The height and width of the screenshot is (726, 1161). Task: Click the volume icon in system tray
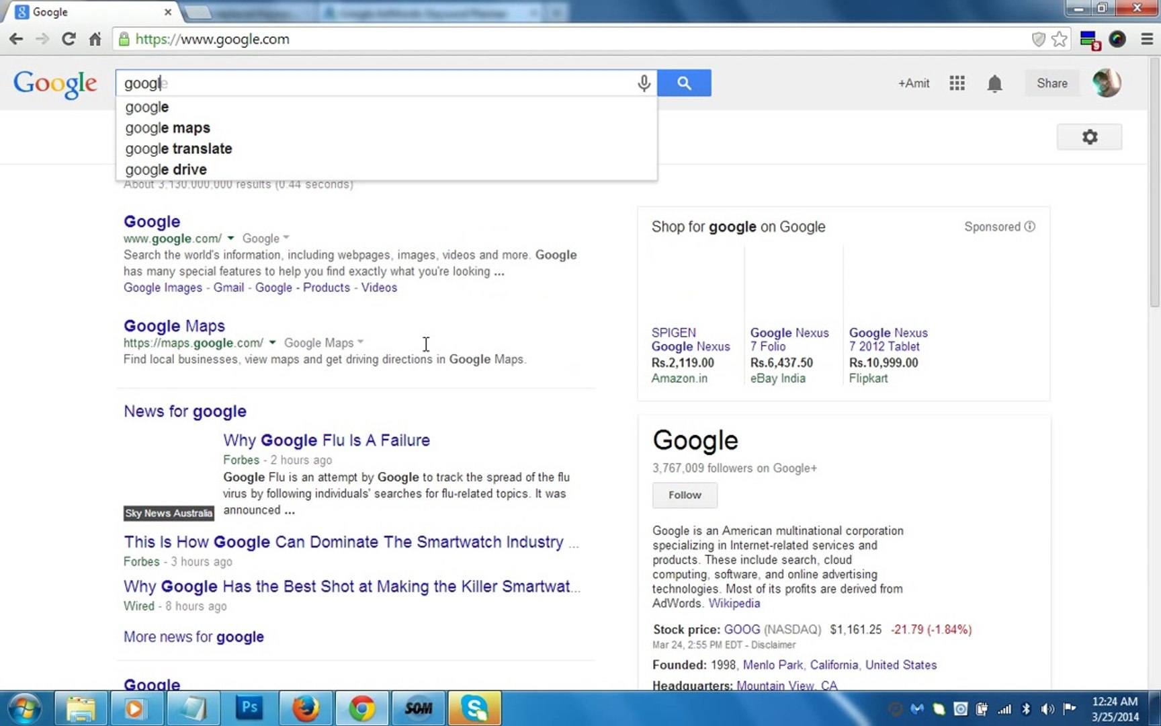[1047, 709]
